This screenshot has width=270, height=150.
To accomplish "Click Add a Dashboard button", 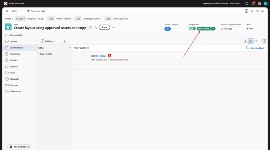I will pos(20,147).
